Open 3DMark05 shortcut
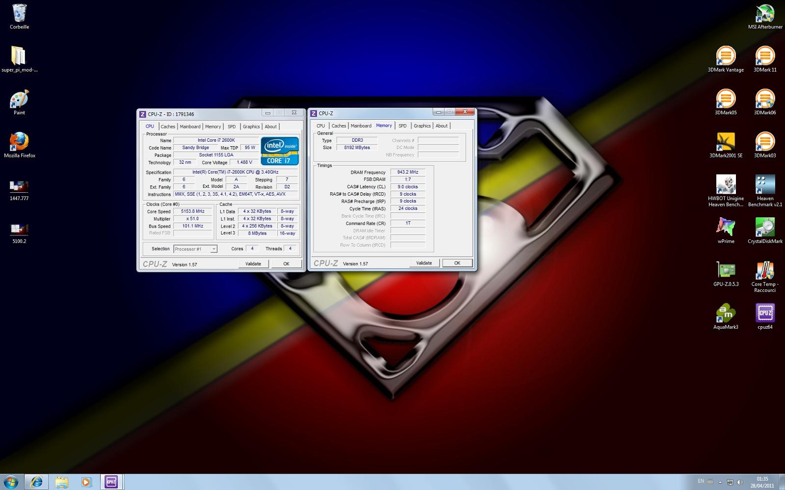Image resolution: width=785 pixels, height=490 pixels. (x=726, y=102)
